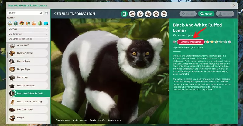Select Binturong in the animal list
This screenshot has width=243, height=126.
point(28,77)
